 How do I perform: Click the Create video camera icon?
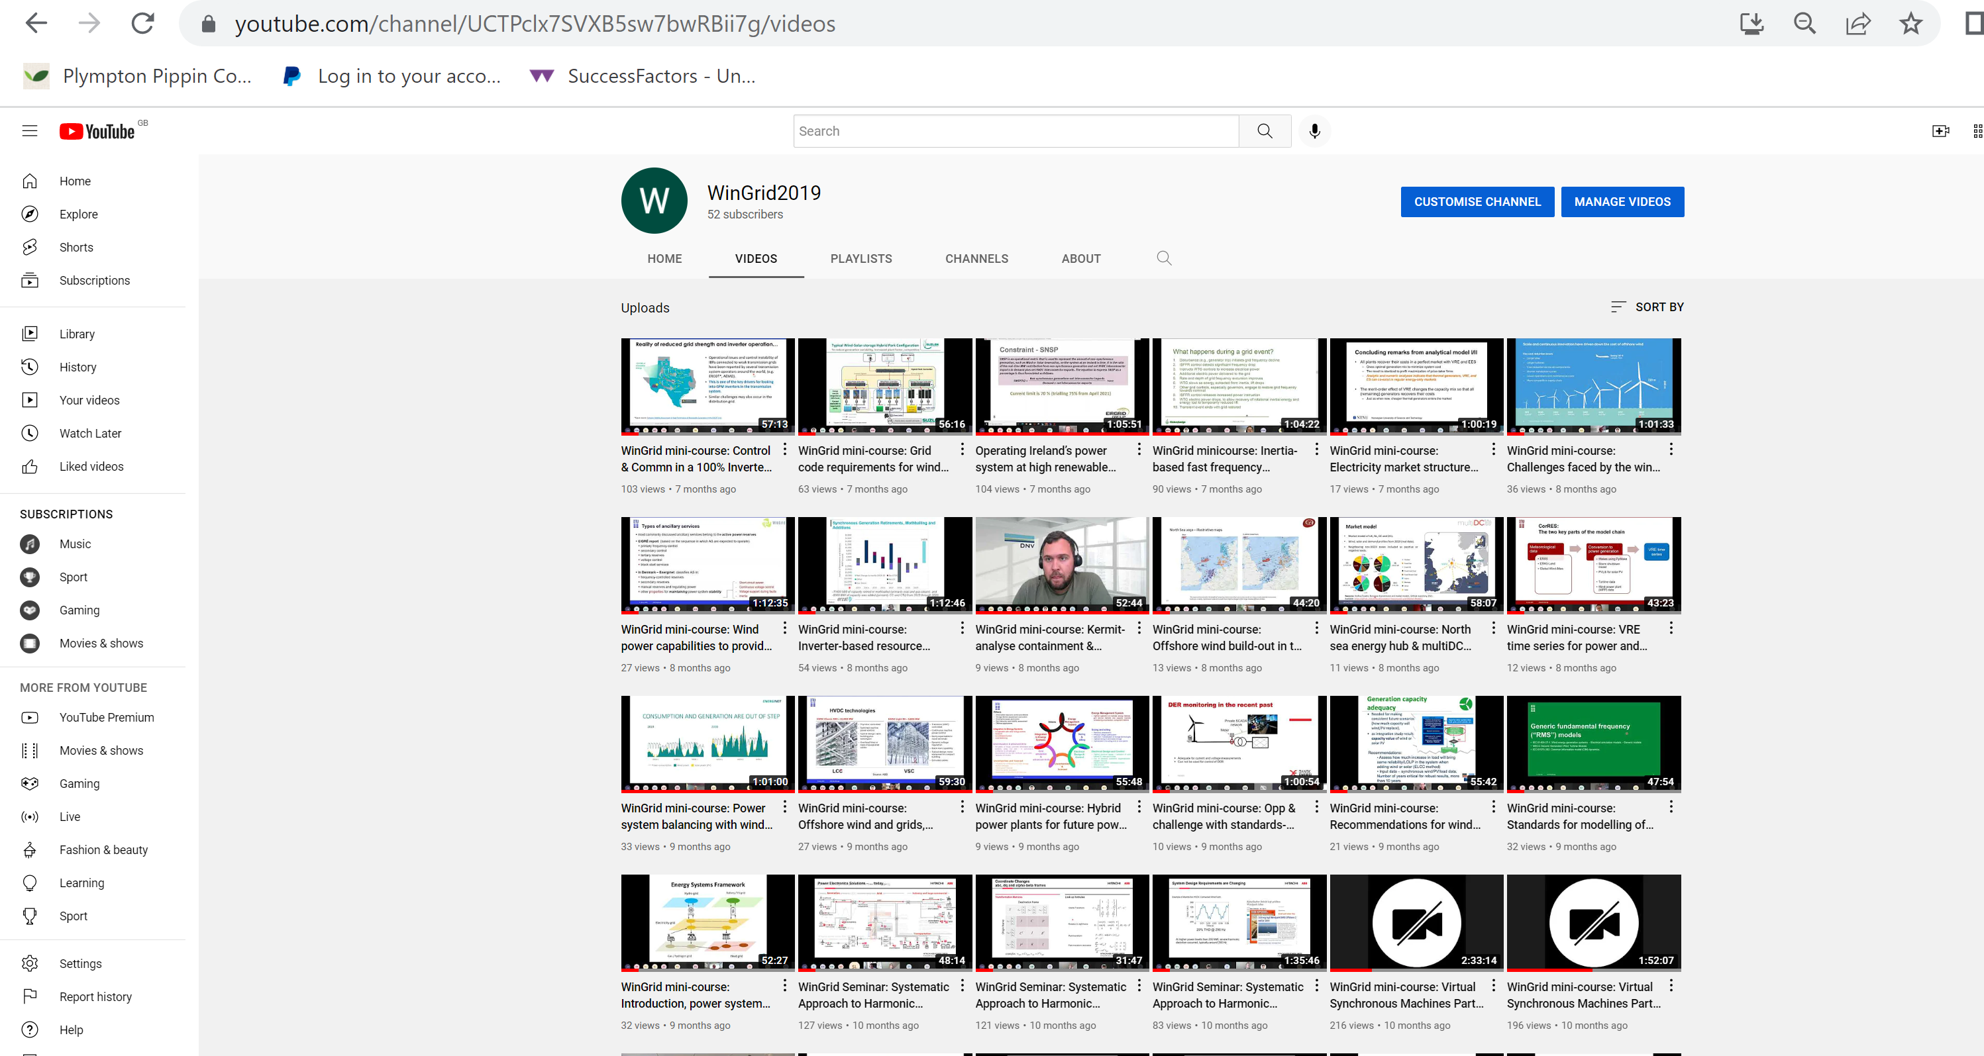tap(1940, 131)
